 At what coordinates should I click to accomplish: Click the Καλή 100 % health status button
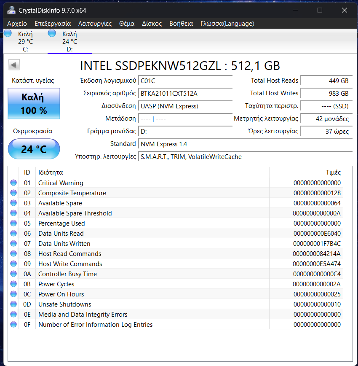tap(34, 103)
